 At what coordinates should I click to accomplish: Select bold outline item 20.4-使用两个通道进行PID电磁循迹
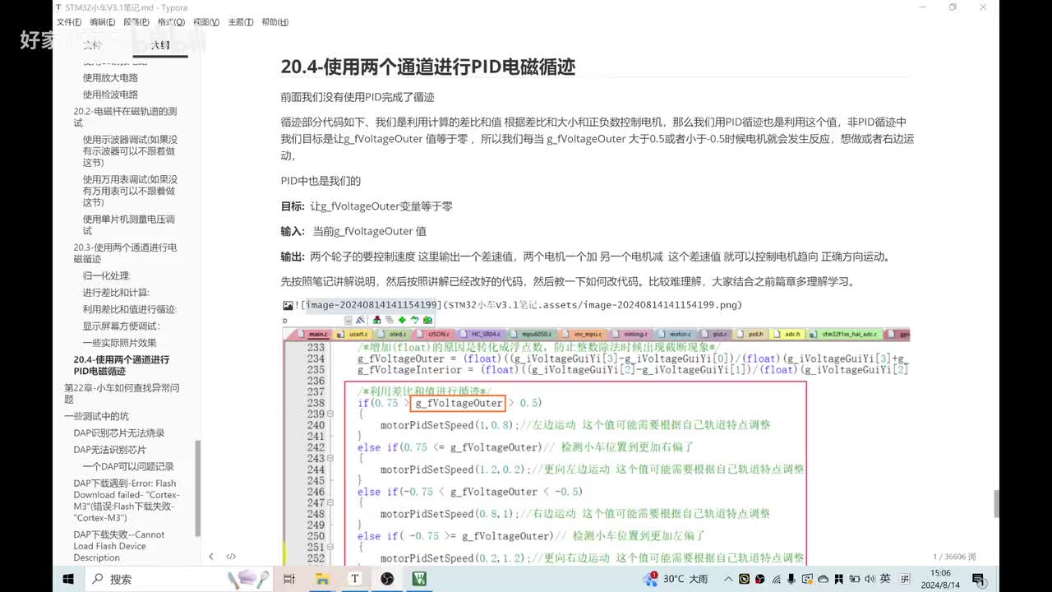click(122, 365)
